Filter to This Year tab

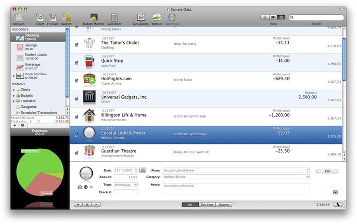point(207,205)
